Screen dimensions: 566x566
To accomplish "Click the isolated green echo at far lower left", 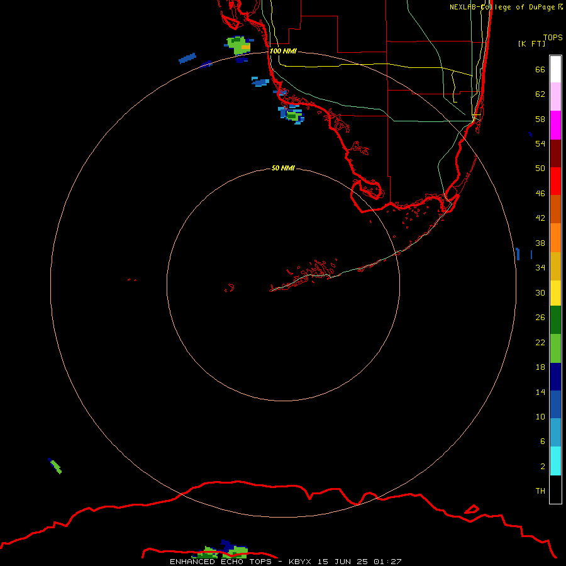I will point(55,466).
